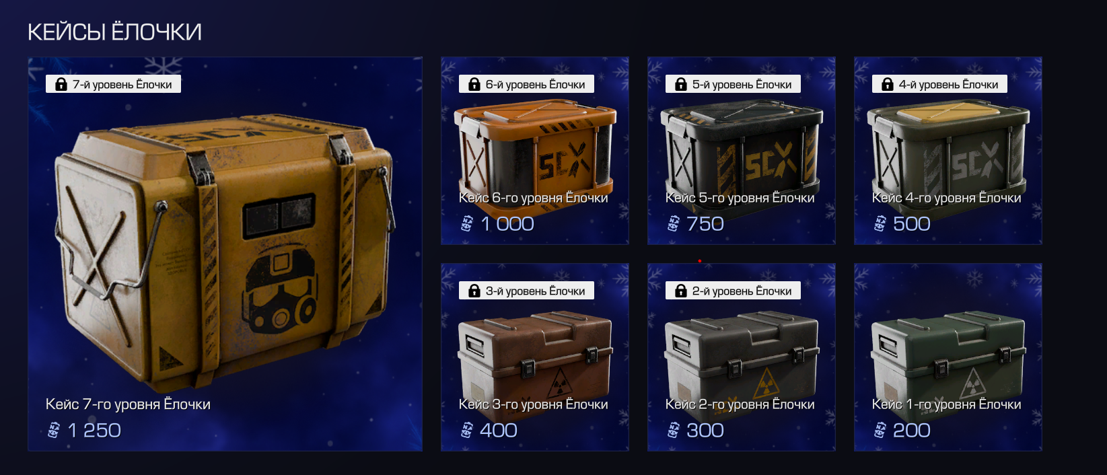Click the lock icon on 4-й уровень Ёлочки badge

pyautogui.click(x=887, y=84)
